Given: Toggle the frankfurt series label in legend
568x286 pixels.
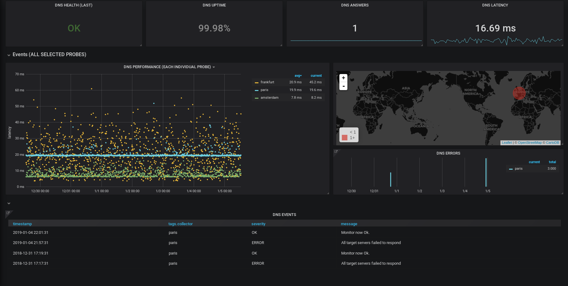Looking at the screenshot, I should (x=267, y=82).
